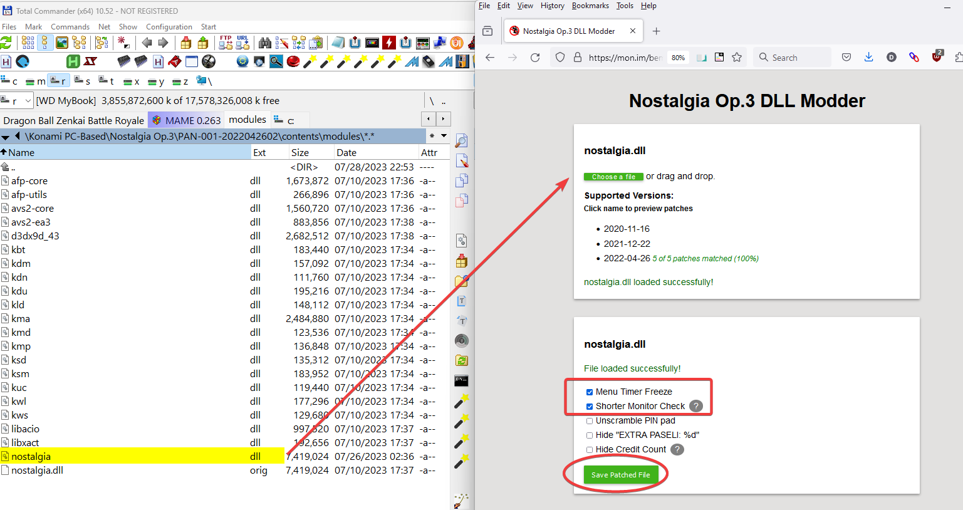Uncheck Menu Timer Freeze

pos(590,392)
